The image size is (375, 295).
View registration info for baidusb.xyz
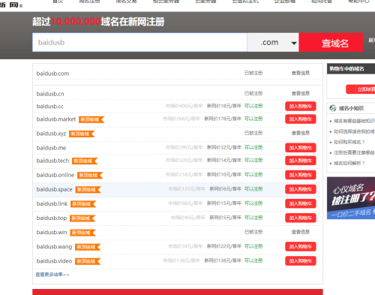pos(301,133)
